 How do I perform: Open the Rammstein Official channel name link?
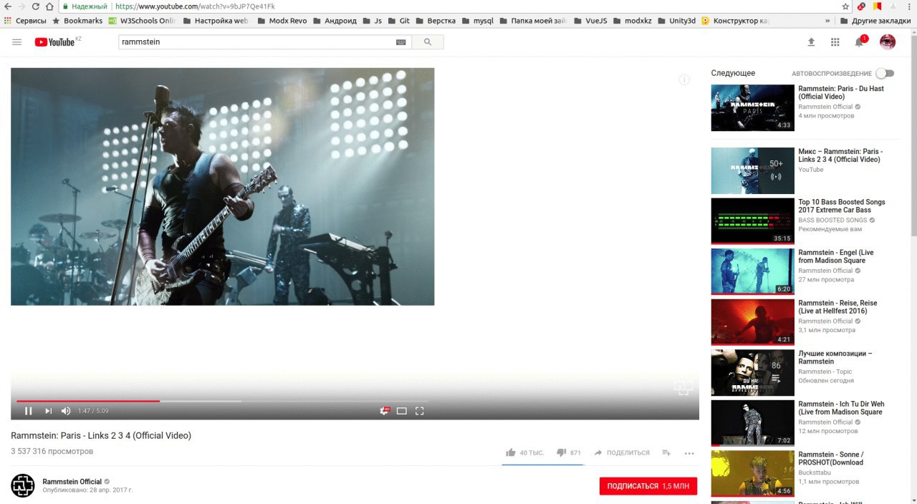pos(72,481)
